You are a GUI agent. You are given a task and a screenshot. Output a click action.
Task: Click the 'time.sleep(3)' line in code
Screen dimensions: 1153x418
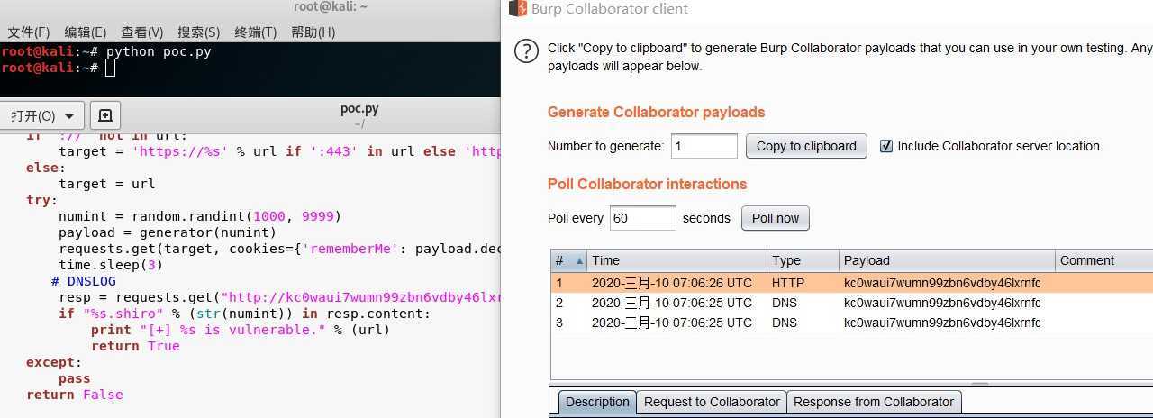[x=111, y=265]
